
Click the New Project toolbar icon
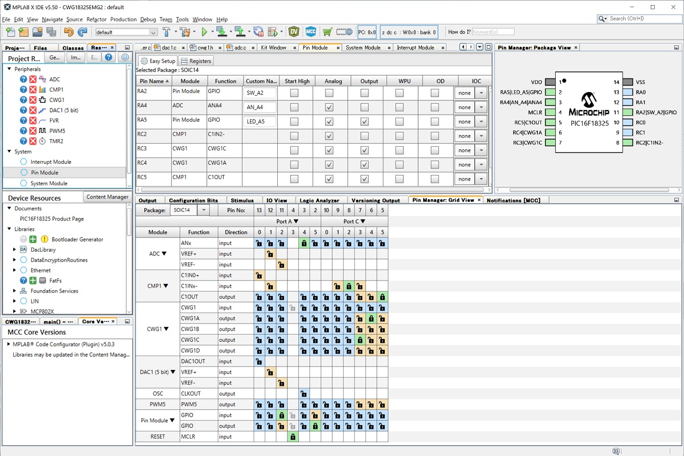click(x=24, y=32)
